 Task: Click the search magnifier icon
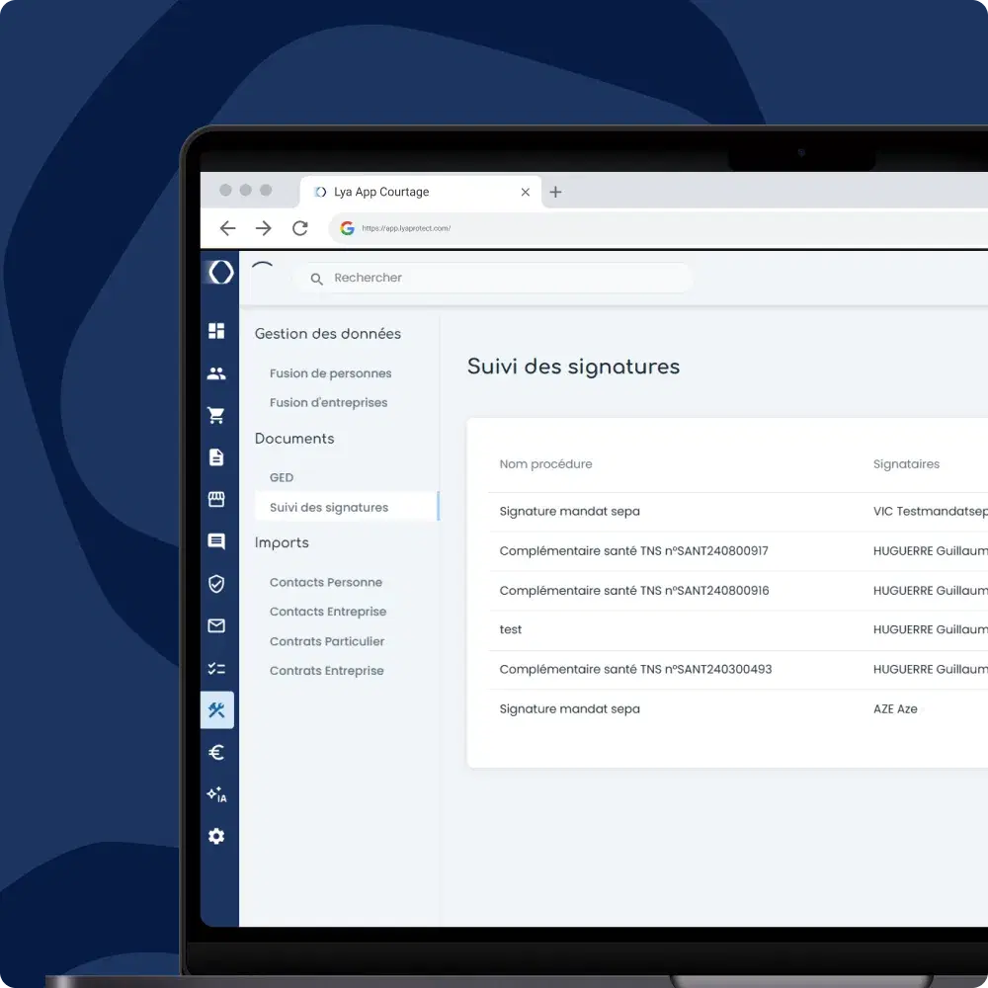(x=317, y=279)
